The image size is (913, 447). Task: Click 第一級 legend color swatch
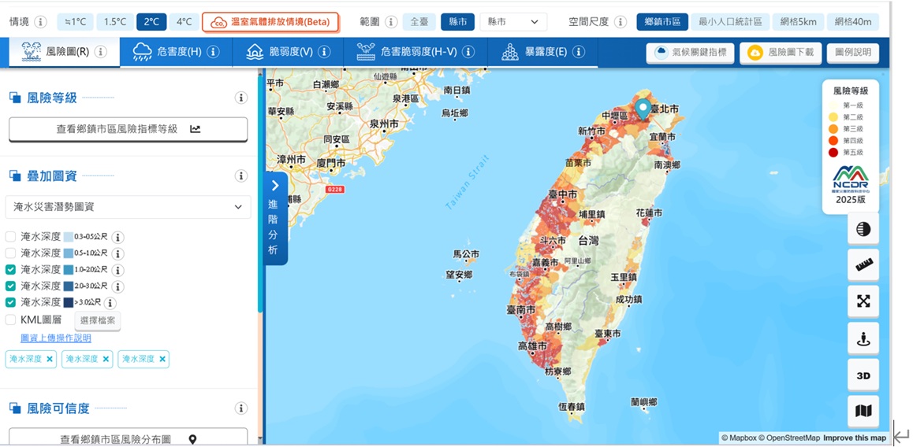pos(834,105)
